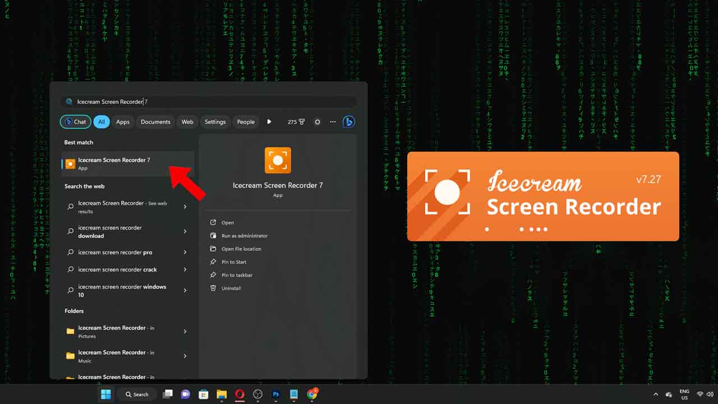Open the round dark app icon beside Opera
The width and height of the screenshot is (718, 404).
(x=257, y=394)
